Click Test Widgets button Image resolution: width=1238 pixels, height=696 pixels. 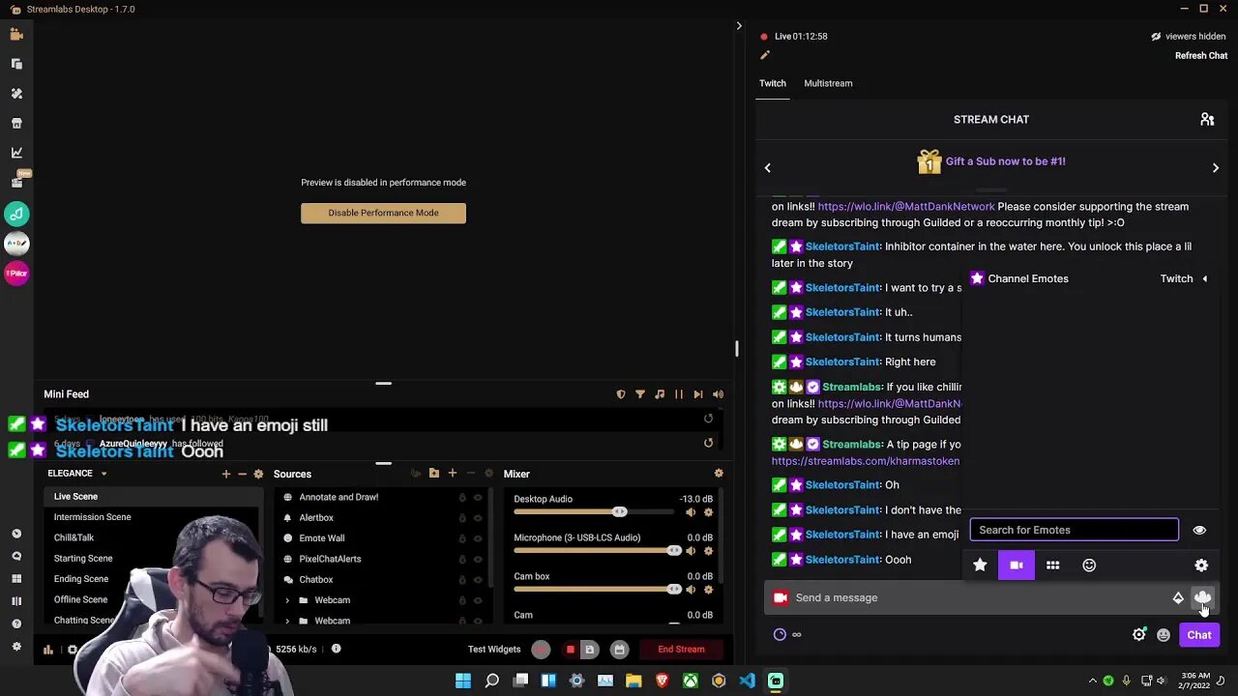(x=494, y=649)
